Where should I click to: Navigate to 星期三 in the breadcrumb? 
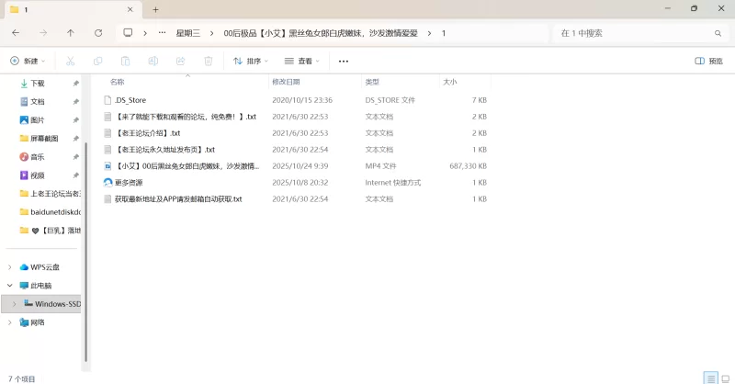[x=188, y=33]
